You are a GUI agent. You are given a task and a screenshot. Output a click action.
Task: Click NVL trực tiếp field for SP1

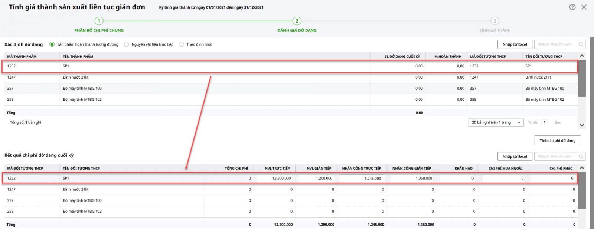coord(275,178)
